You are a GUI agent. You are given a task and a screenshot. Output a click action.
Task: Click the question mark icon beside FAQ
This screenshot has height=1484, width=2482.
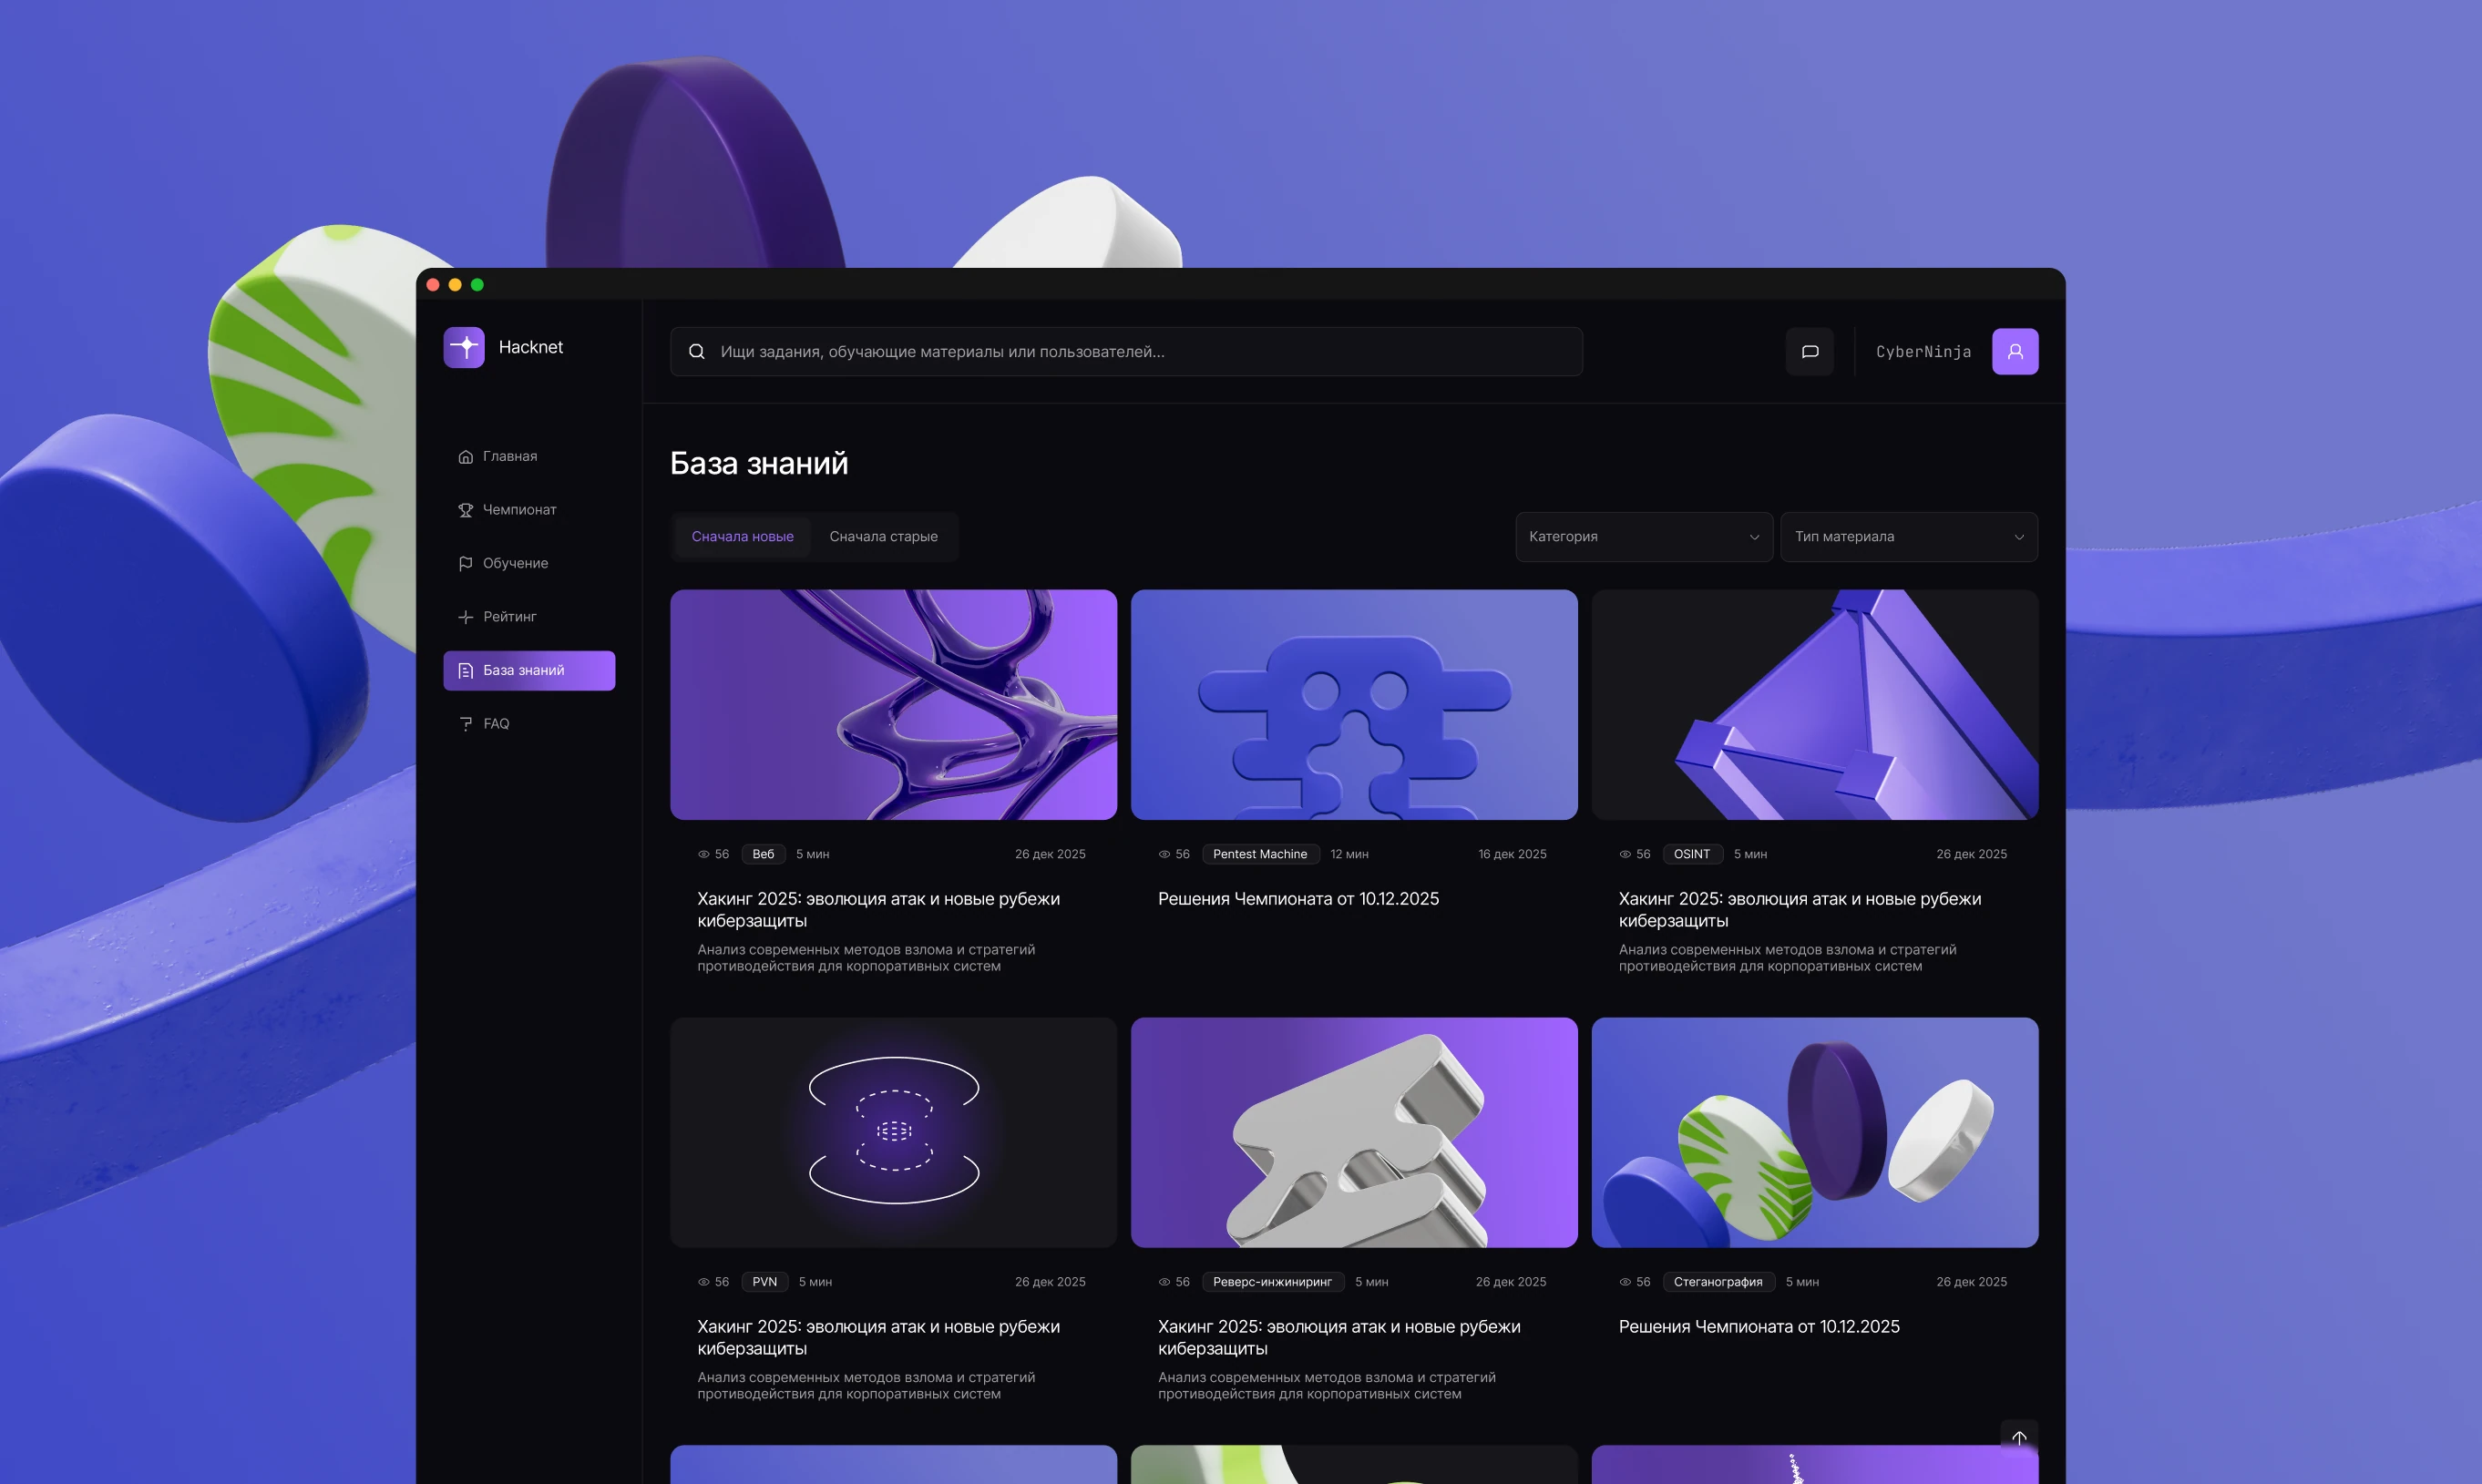click(x=465, y=724)
